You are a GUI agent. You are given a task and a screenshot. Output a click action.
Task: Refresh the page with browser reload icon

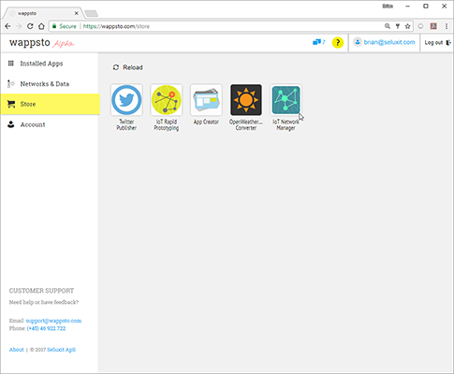(30, 26)
